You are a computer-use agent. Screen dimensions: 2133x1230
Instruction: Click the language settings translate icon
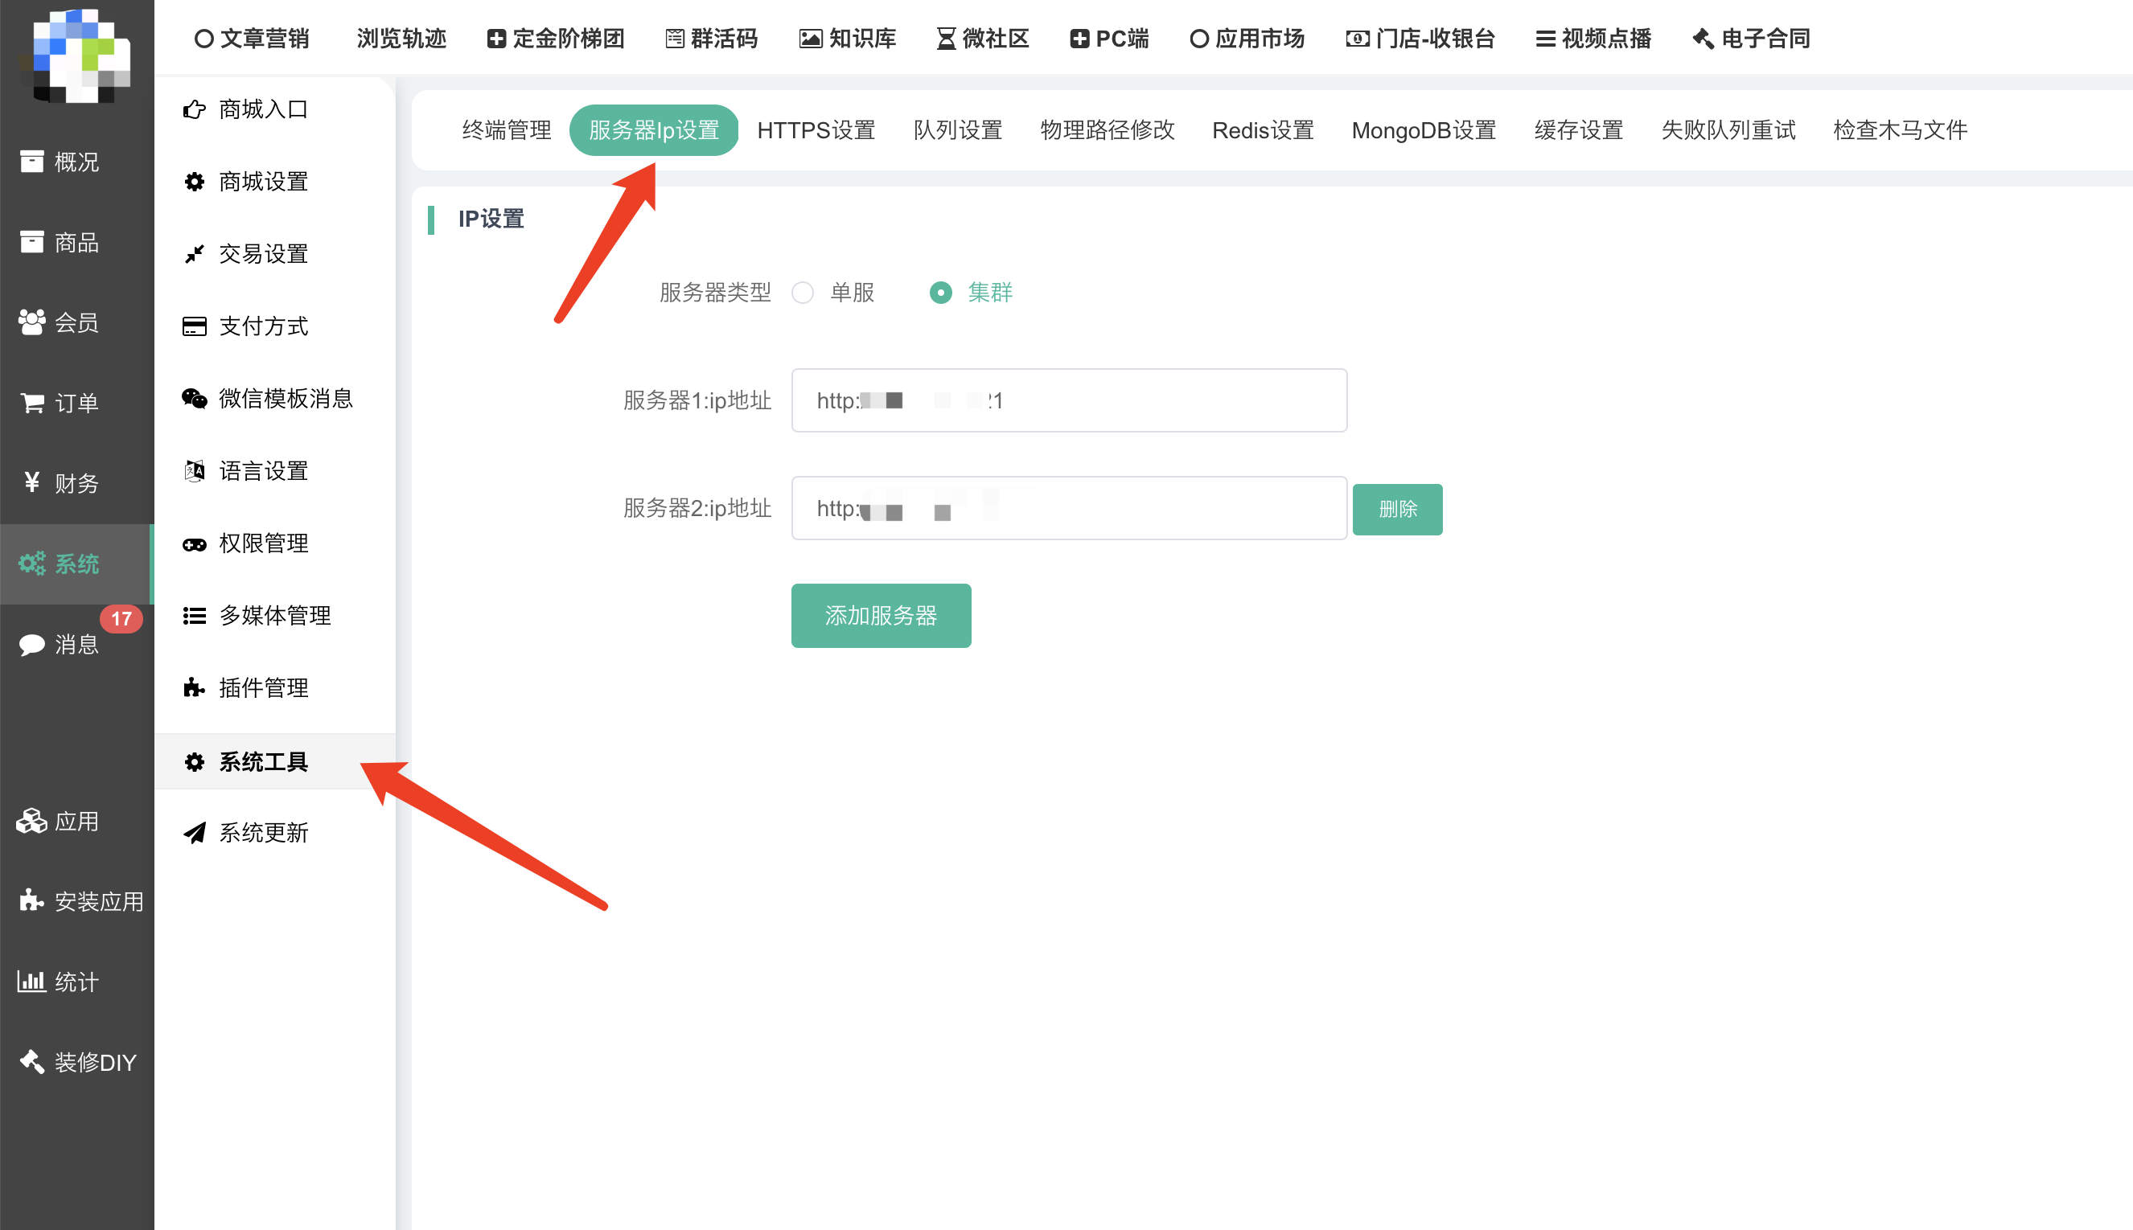tap(195, 470)
